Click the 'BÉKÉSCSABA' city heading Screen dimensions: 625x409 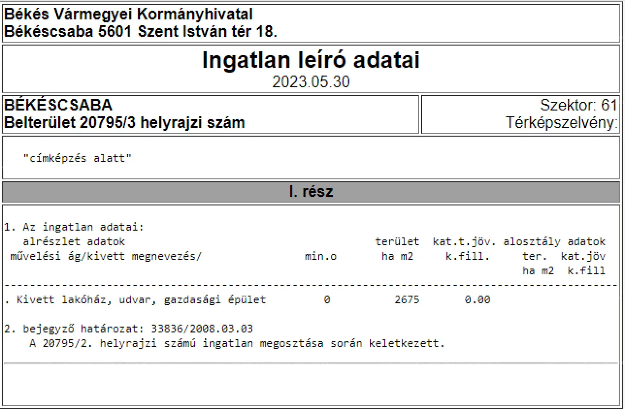(58, 105)
